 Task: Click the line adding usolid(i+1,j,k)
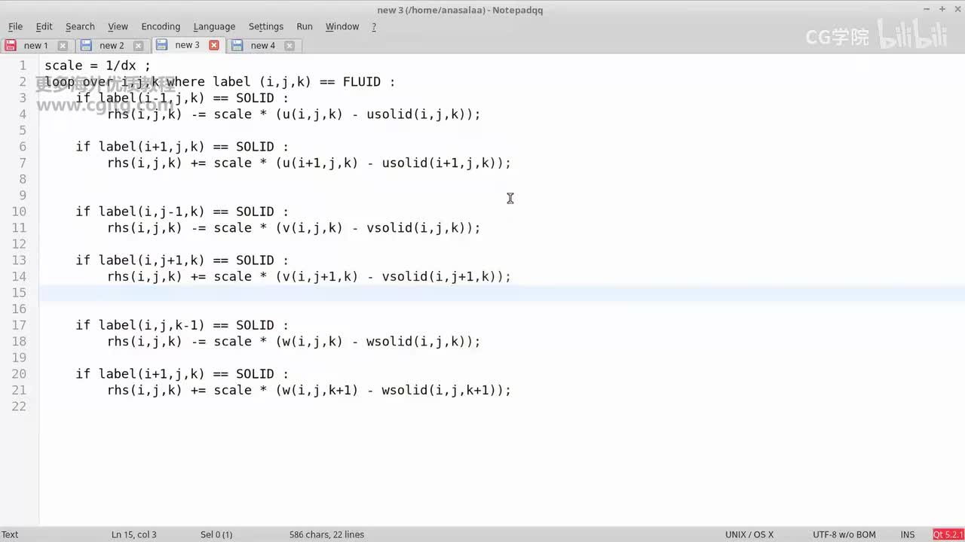tap(309, 163)
